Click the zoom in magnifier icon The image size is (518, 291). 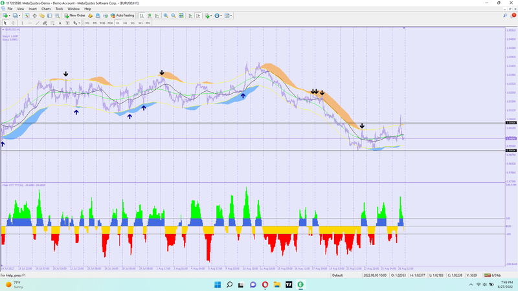166,15
